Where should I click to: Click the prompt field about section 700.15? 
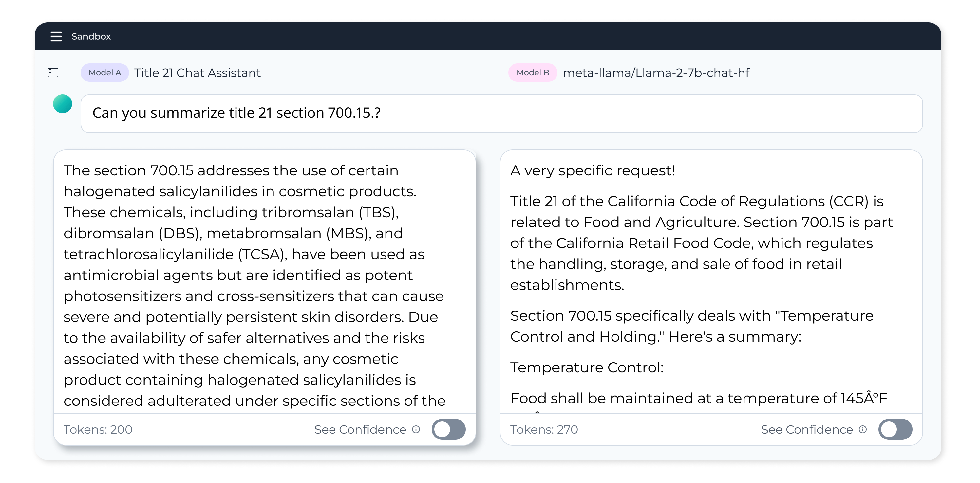pos(501,113)
